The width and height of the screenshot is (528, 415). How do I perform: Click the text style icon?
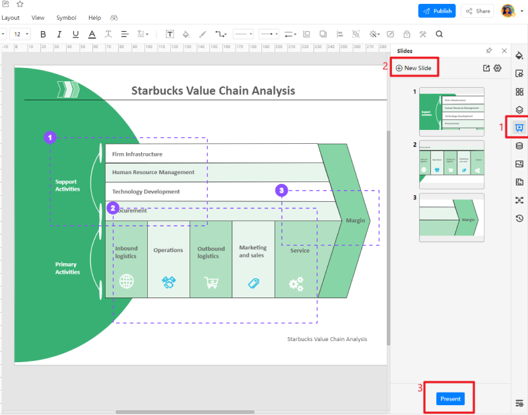(108, 34)
